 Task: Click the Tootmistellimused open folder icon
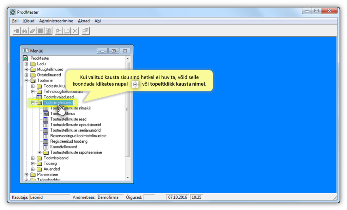(x=40, y=102)
